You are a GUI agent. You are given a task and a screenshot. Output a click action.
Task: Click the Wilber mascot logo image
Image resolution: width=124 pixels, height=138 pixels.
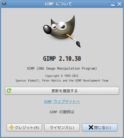[x=62, y=31]
